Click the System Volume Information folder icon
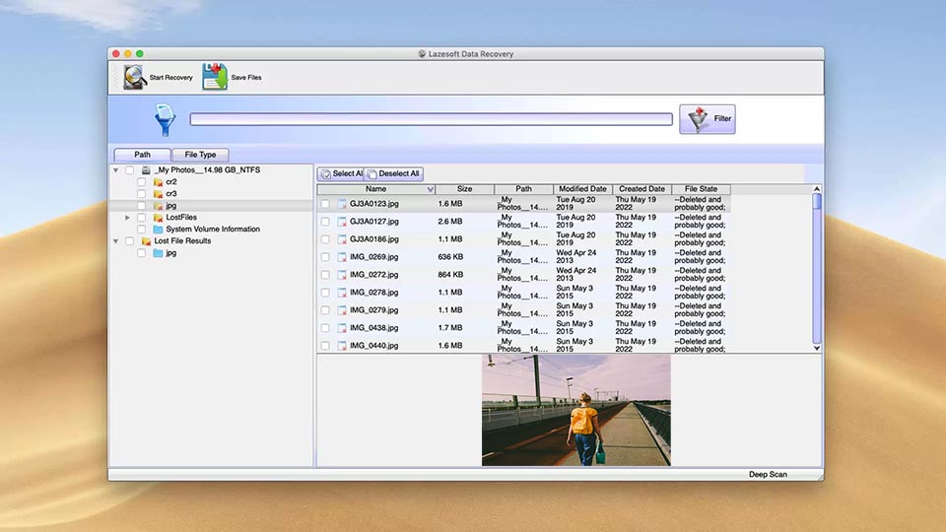946x532 pixels. (158, 230)
